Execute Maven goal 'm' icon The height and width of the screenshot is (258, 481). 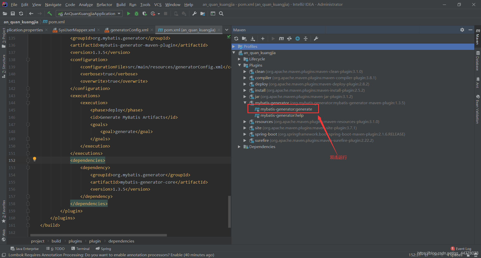coord(281,39)
